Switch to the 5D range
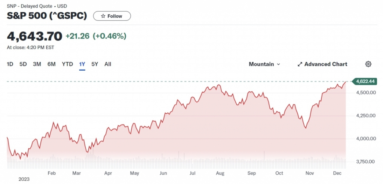 point(23,64)
